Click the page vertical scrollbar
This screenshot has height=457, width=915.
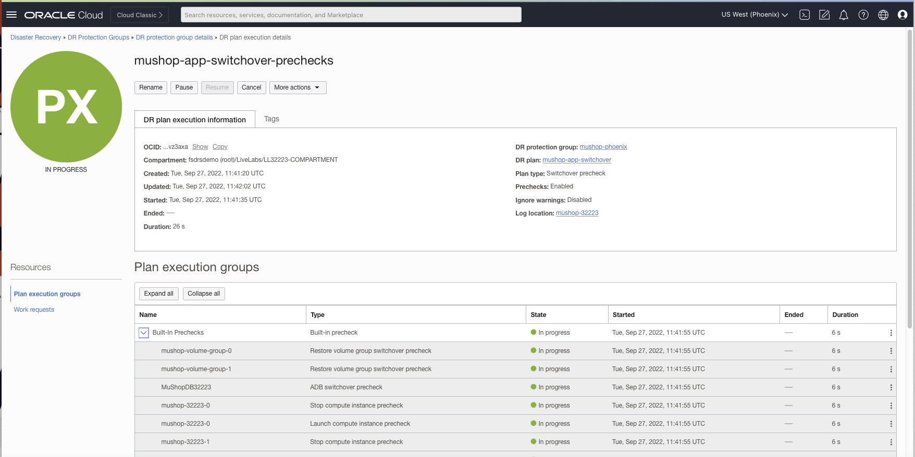click(910, 177)
